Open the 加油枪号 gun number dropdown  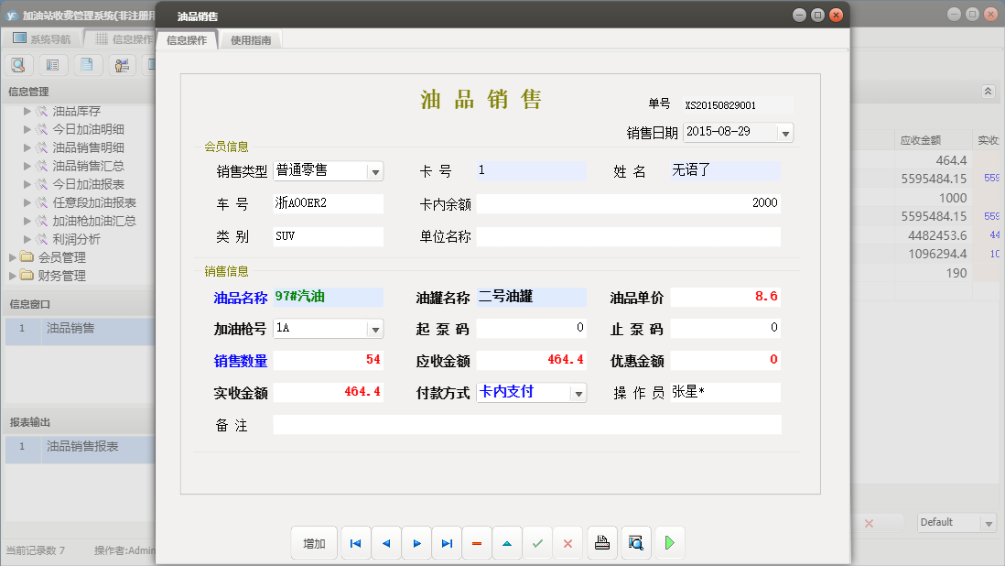[x=374, y=328]
